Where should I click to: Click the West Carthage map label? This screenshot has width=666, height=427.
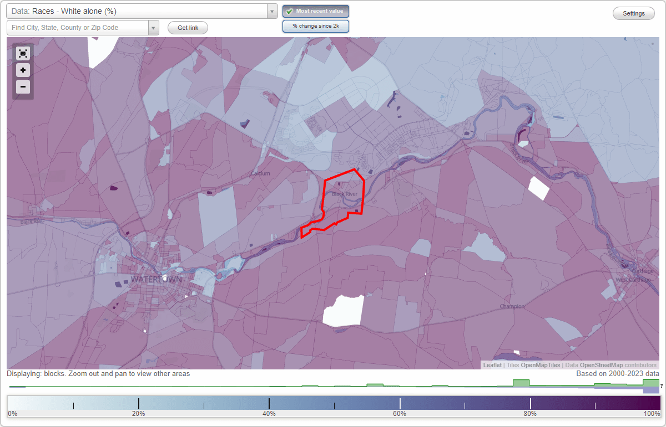(633, 280)
